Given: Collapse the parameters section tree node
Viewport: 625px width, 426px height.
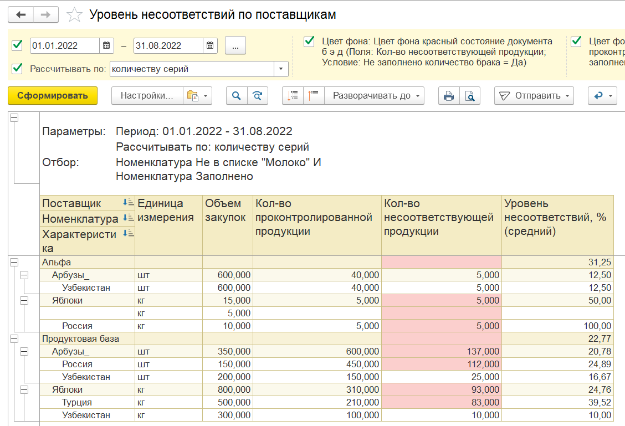Looking at the screenshot, I should (14, 117).
